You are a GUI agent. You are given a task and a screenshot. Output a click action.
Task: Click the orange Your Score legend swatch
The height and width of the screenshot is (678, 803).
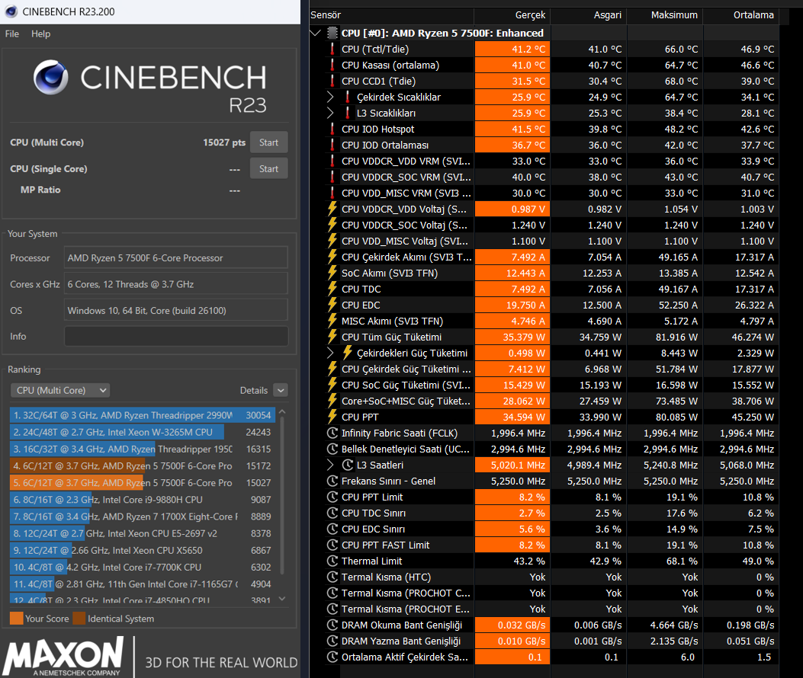(x=16, y=618)
